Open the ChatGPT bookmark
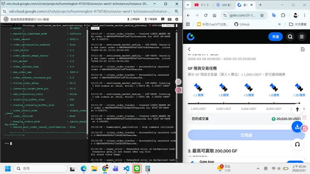The image size is (310, 174). tap(212, 24)
